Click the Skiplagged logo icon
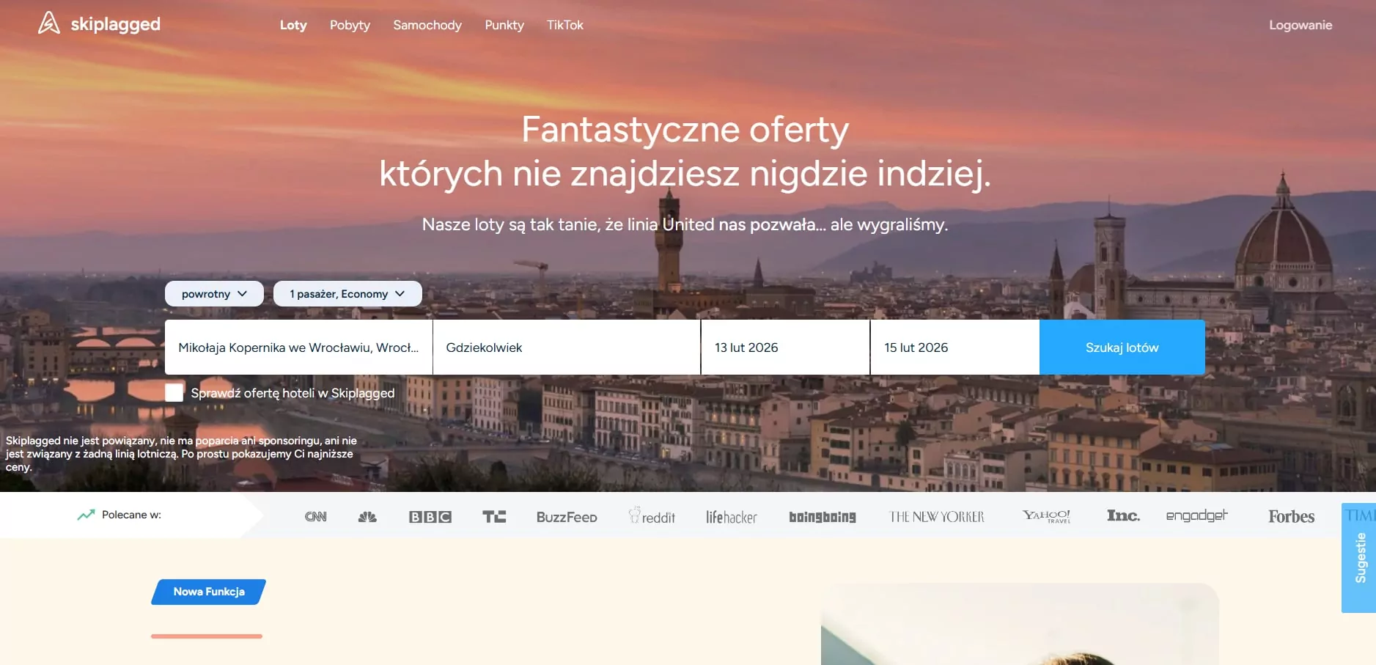This screenshot has width=1376, height=665. 49,23
